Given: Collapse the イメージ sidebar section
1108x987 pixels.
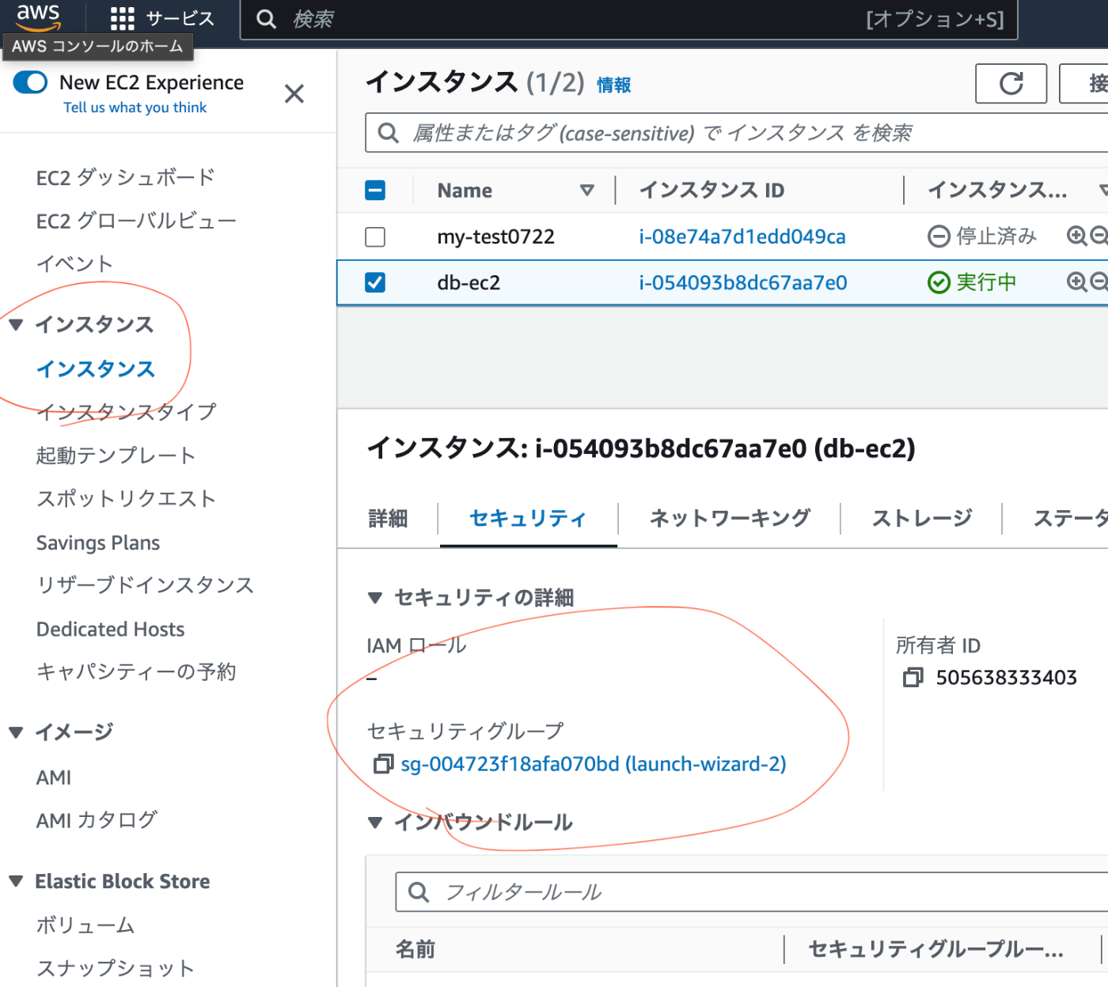Looking at the screenshot, I should 16,732.
